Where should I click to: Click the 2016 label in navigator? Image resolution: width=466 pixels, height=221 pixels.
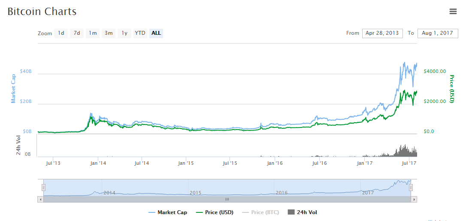[x=281, y=193]
